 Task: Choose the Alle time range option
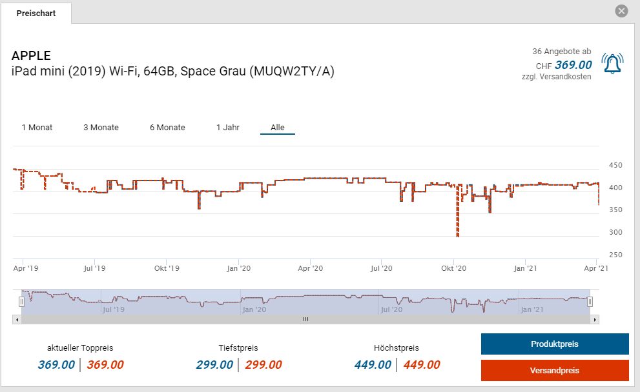point(278,128)
